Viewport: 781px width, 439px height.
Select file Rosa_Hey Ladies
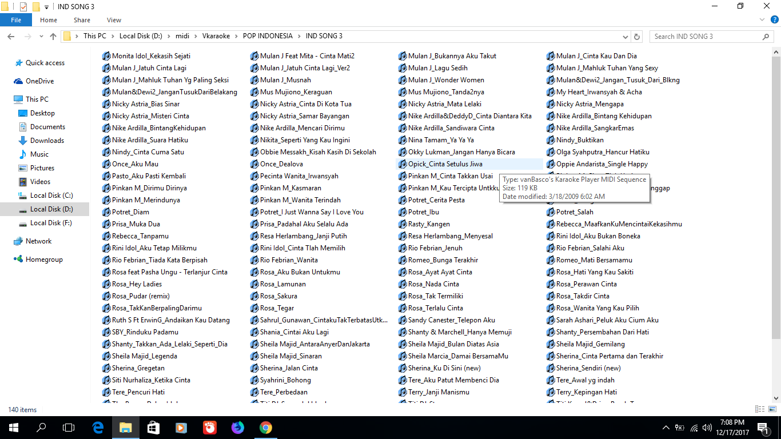click(132, 284)
